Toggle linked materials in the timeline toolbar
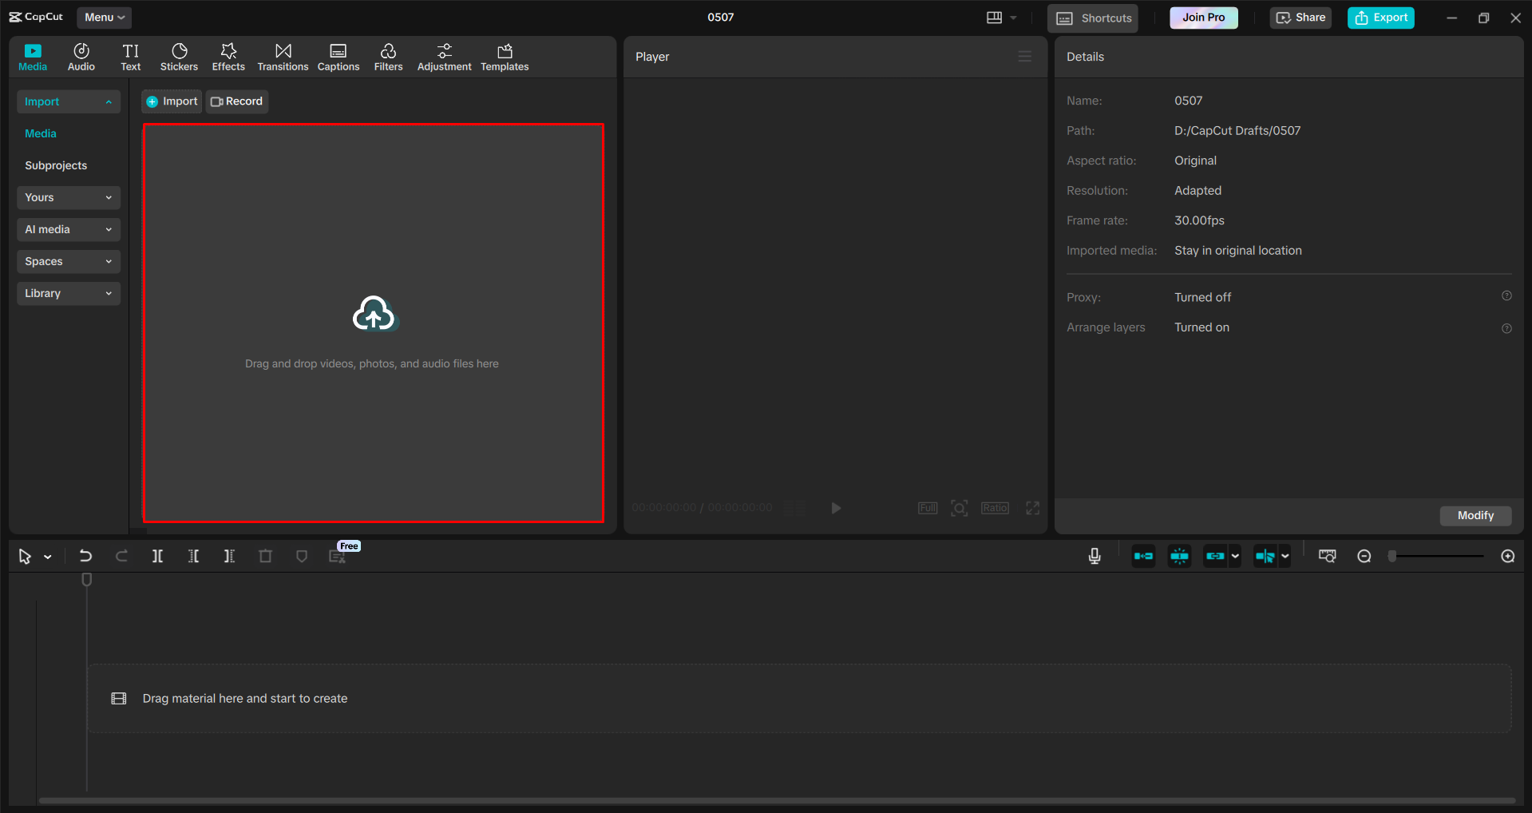This screenshot has height=813, width=1532. coord(1214,556)
